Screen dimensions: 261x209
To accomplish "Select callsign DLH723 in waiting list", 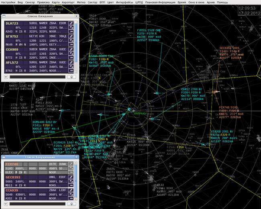I will point(12,24).
